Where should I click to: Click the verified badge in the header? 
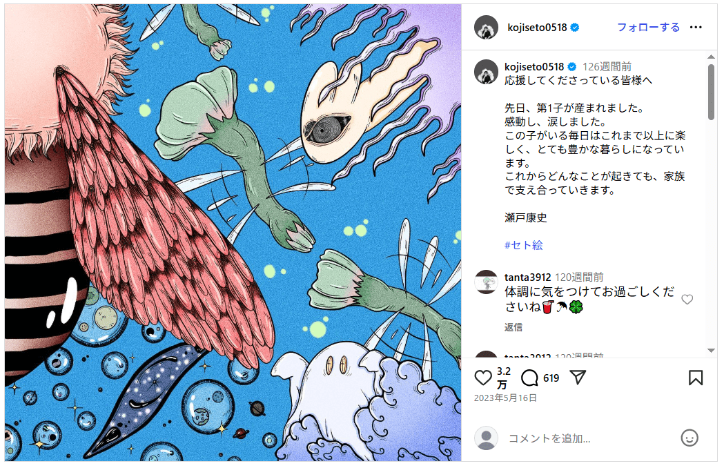(575, 28)
